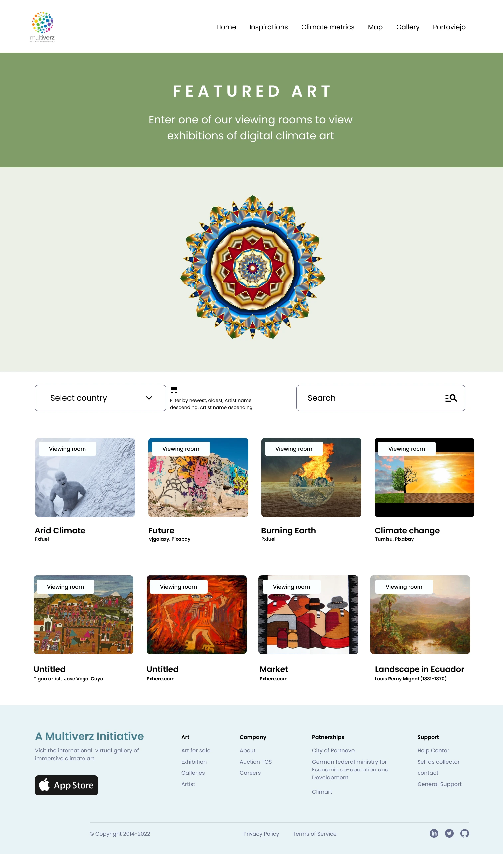Follow the Privacy Policy link
Viewport: 503px width, 854px height.
tap(261, 834)
